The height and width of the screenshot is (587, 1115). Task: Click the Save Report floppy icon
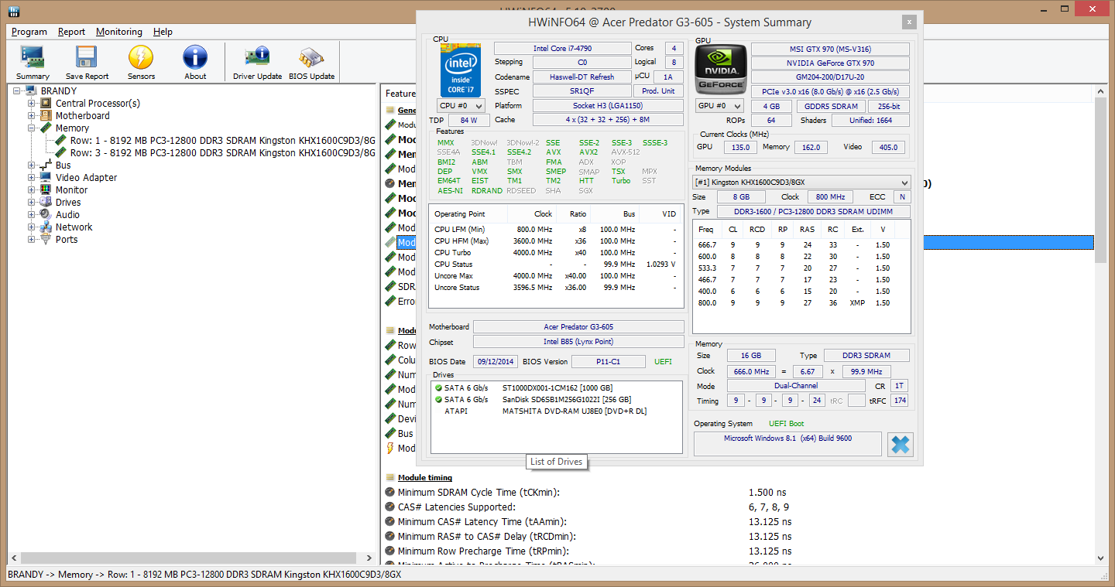(87, 58)
